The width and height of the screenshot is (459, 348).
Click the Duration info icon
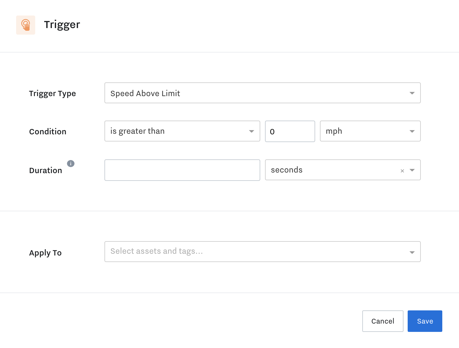(x=71, y=163)
